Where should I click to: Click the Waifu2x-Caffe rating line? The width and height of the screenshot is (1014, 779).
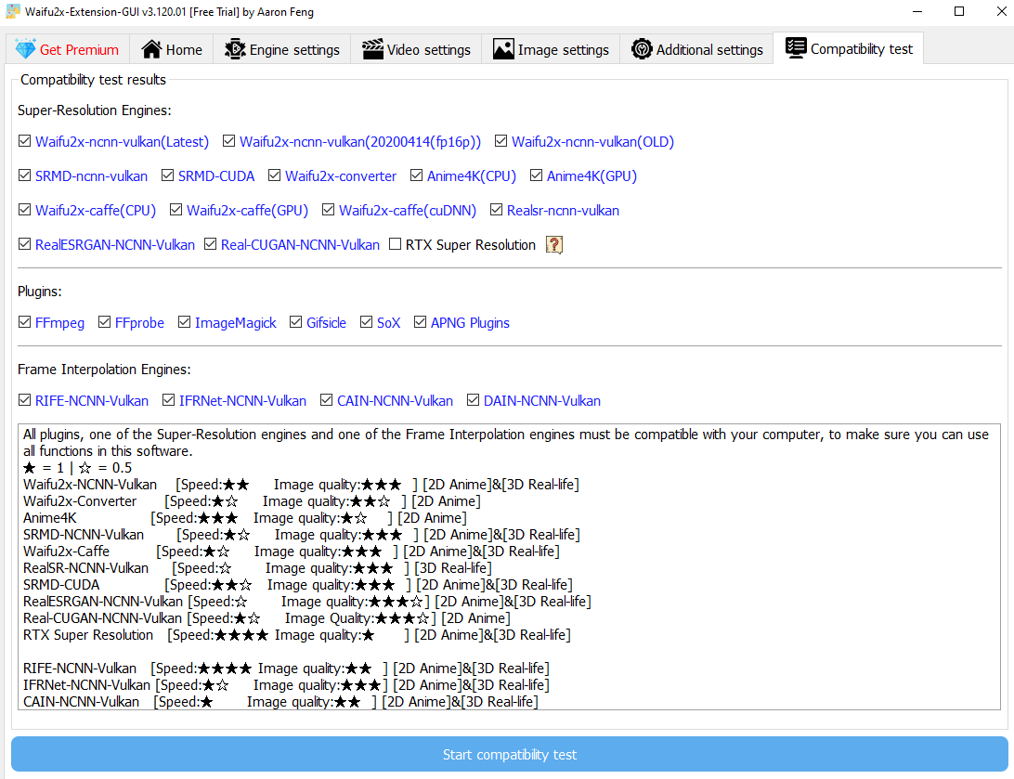292,552
